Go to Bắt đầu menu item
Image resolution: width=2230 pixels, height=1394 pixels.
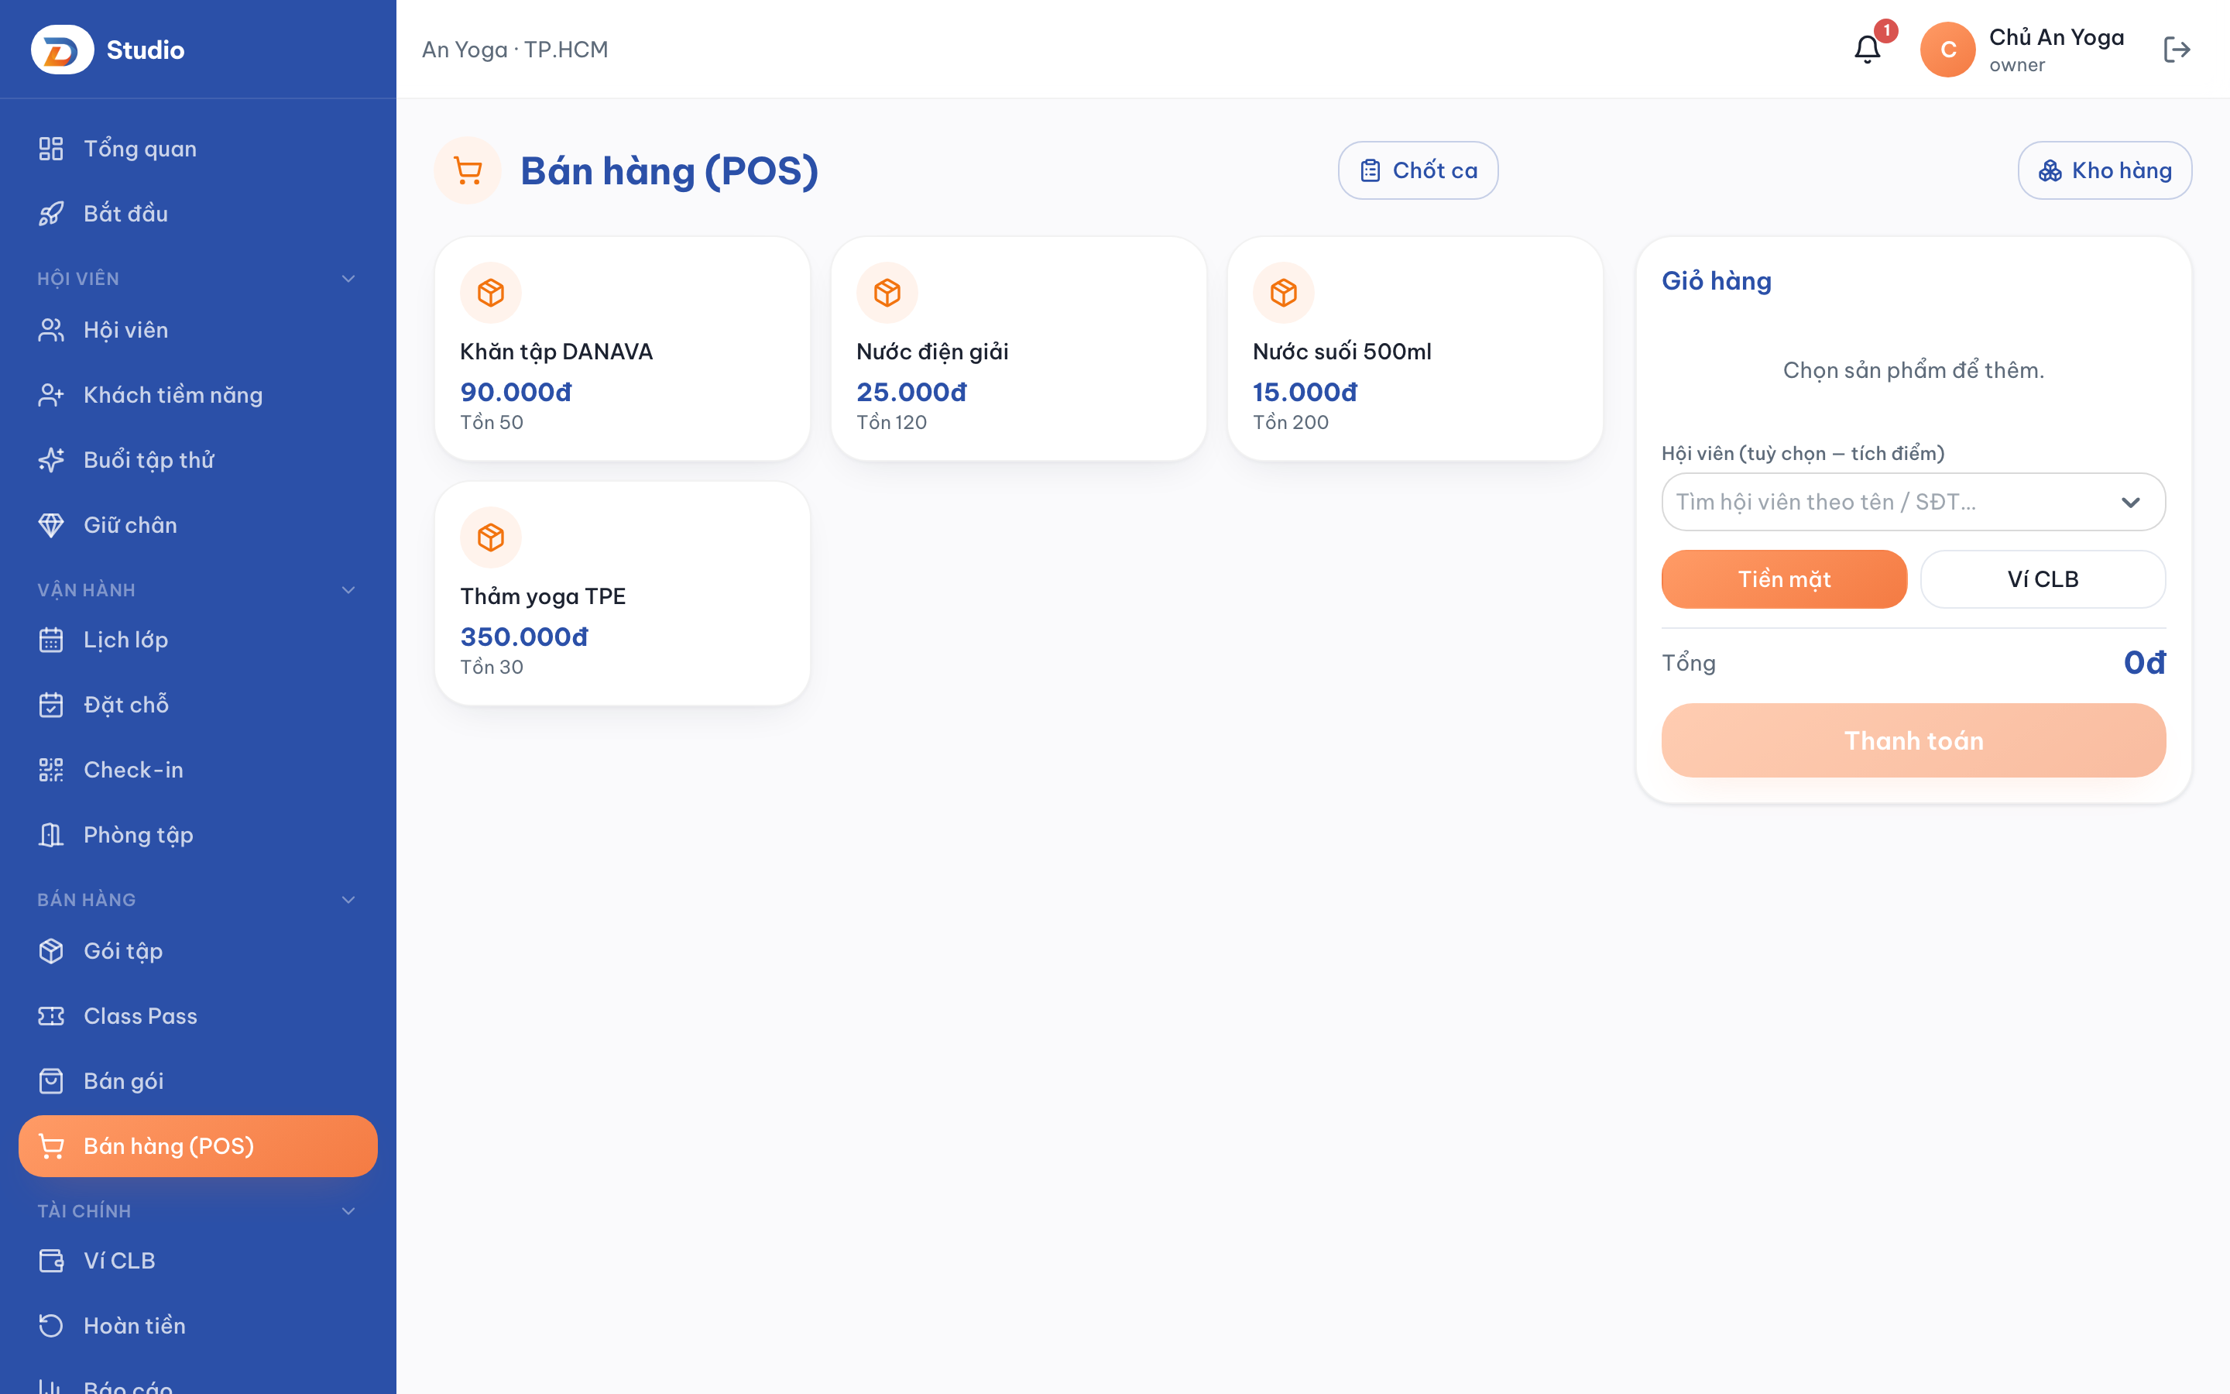tap(198, 214)
